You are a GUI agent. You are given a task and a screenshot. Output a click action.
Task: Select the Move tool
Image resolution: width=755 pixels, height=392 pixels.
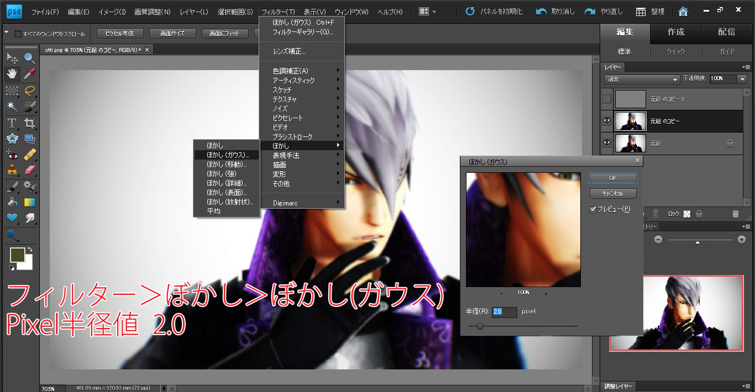[12, 57]
